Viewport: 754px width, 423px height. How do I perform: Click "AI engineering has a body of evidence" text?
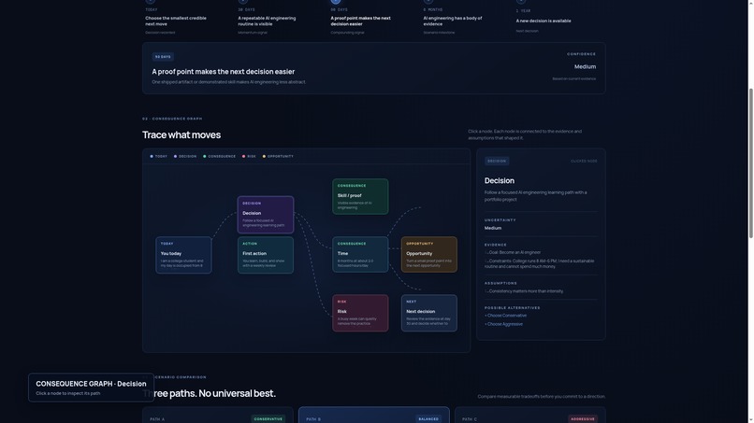[x=453, y=21]
